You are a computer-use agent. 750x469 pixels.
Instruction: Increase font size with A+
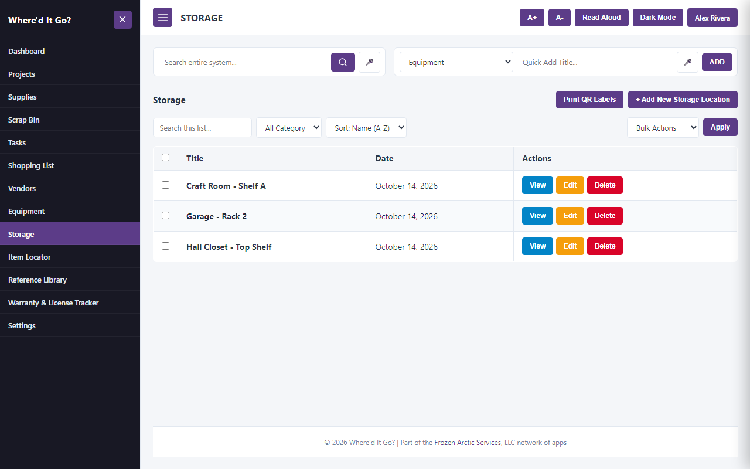tap(532, 18)
